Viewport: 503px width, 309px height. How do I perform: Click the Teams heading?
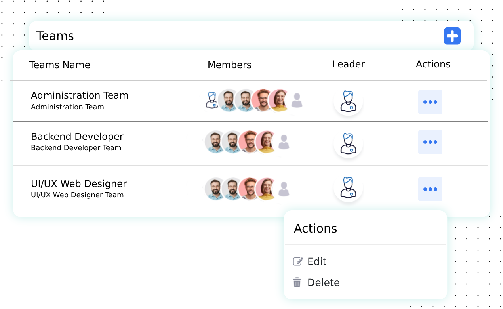click(55, 36)
